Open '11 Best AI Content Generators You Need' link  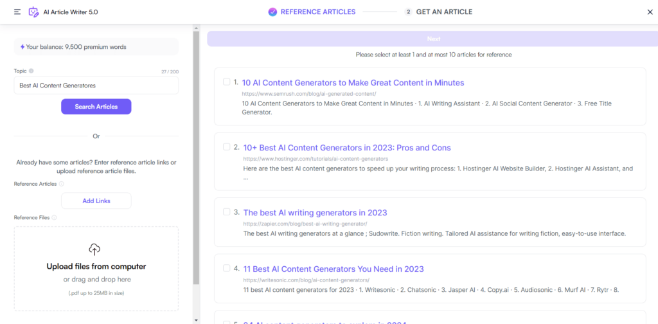(333, 269)
